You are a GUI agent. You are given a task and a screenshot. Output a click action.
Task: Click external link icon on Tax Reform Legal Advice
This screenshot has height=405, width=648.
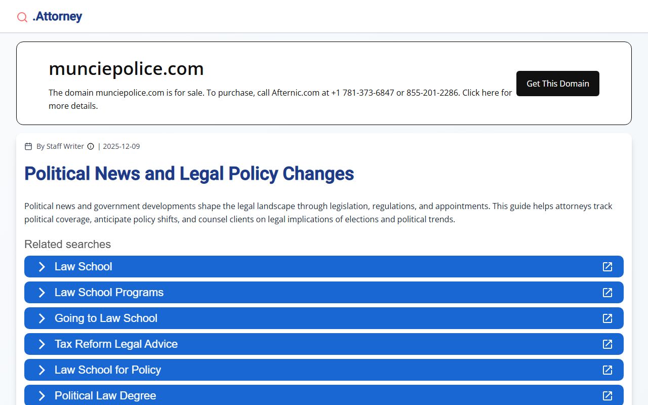(x=607, y=344)
